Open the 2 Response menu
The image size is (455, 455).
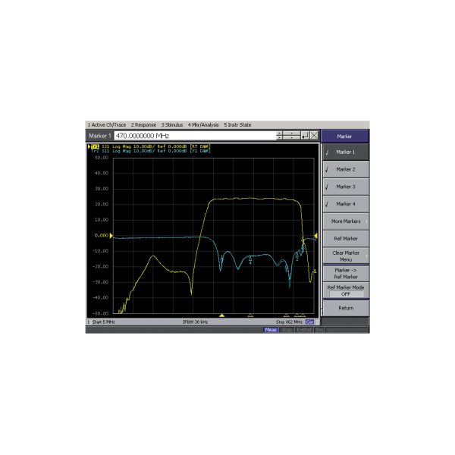click(143, 125)
